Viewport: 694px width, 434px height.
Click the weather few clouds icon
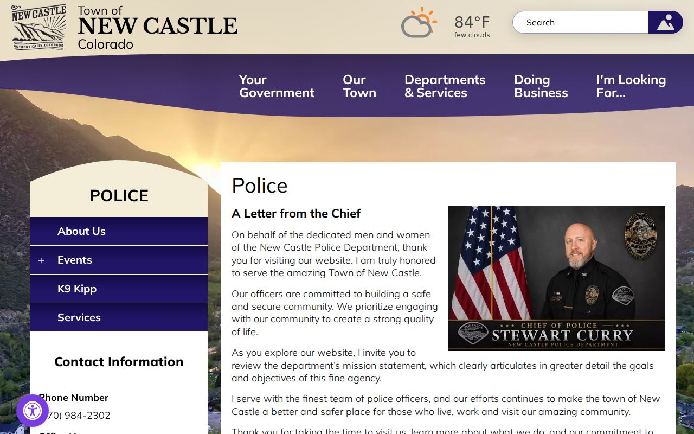(x=419, y=23)
